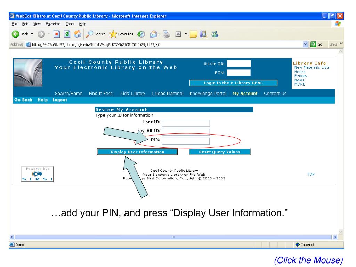The image size is (356, 267).
Task: Click the Stop loading icon
Action: coord(57,34)
